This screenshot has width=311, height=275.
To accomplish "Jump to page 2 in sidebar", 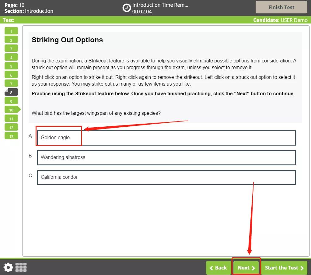I will (11, 40).
